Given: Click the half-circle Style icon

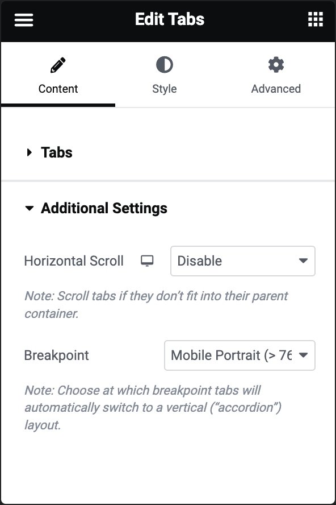Looking at the screenshot, I should [x=164, y=65].
